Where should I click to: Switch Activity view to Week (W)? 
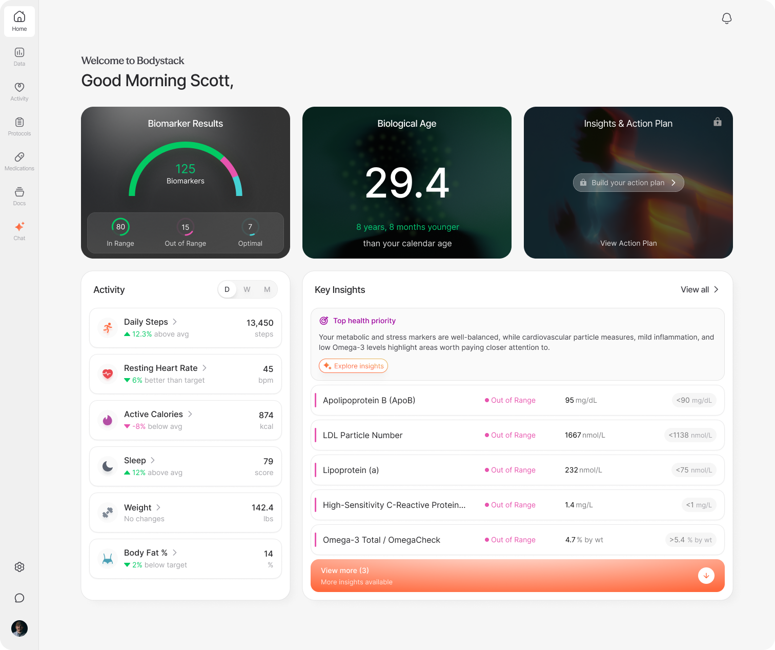(x=247, y=289)
